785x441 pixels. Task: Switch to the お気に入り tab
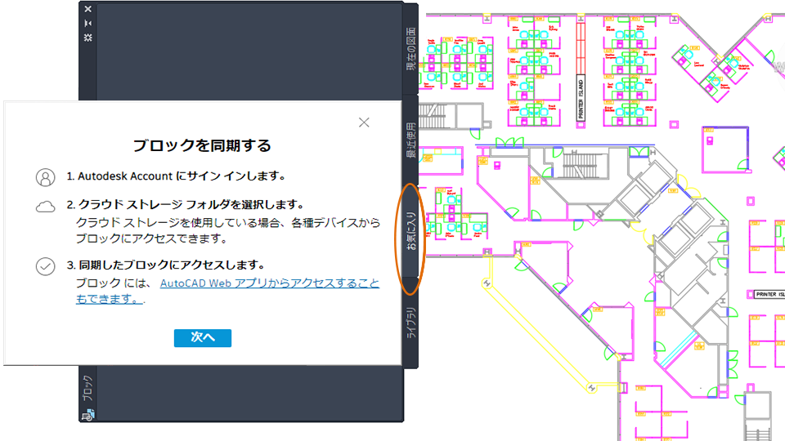pos(410,231)
